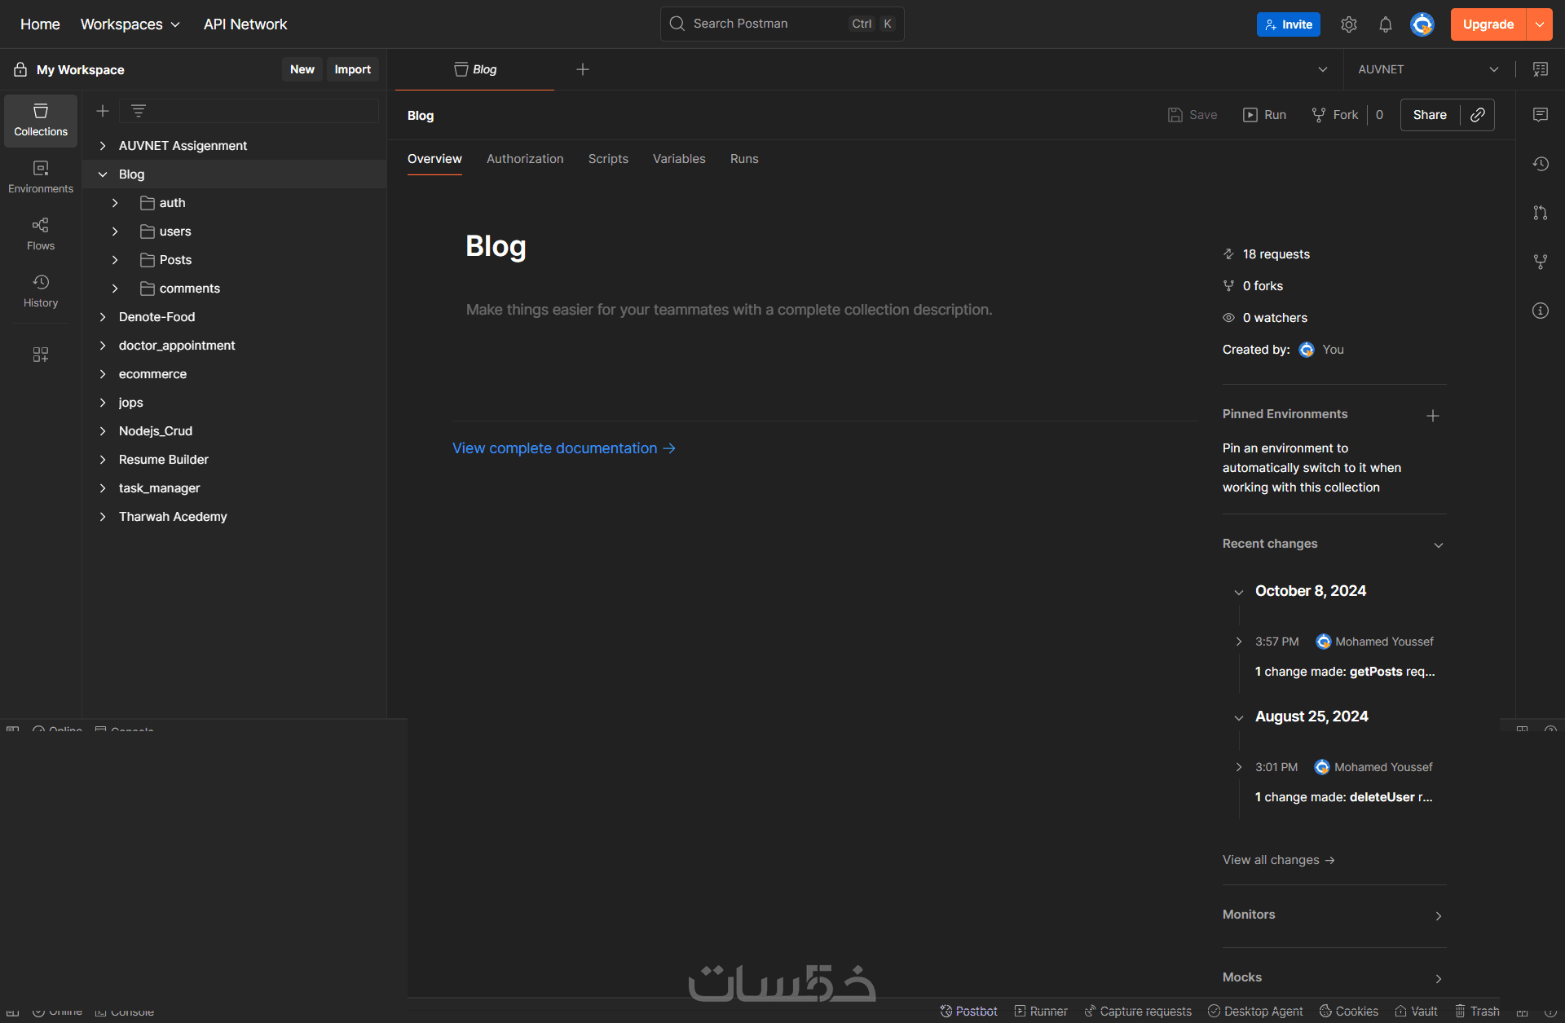
Task: Open the Environments sidebar panel
Action: (41, 176)
